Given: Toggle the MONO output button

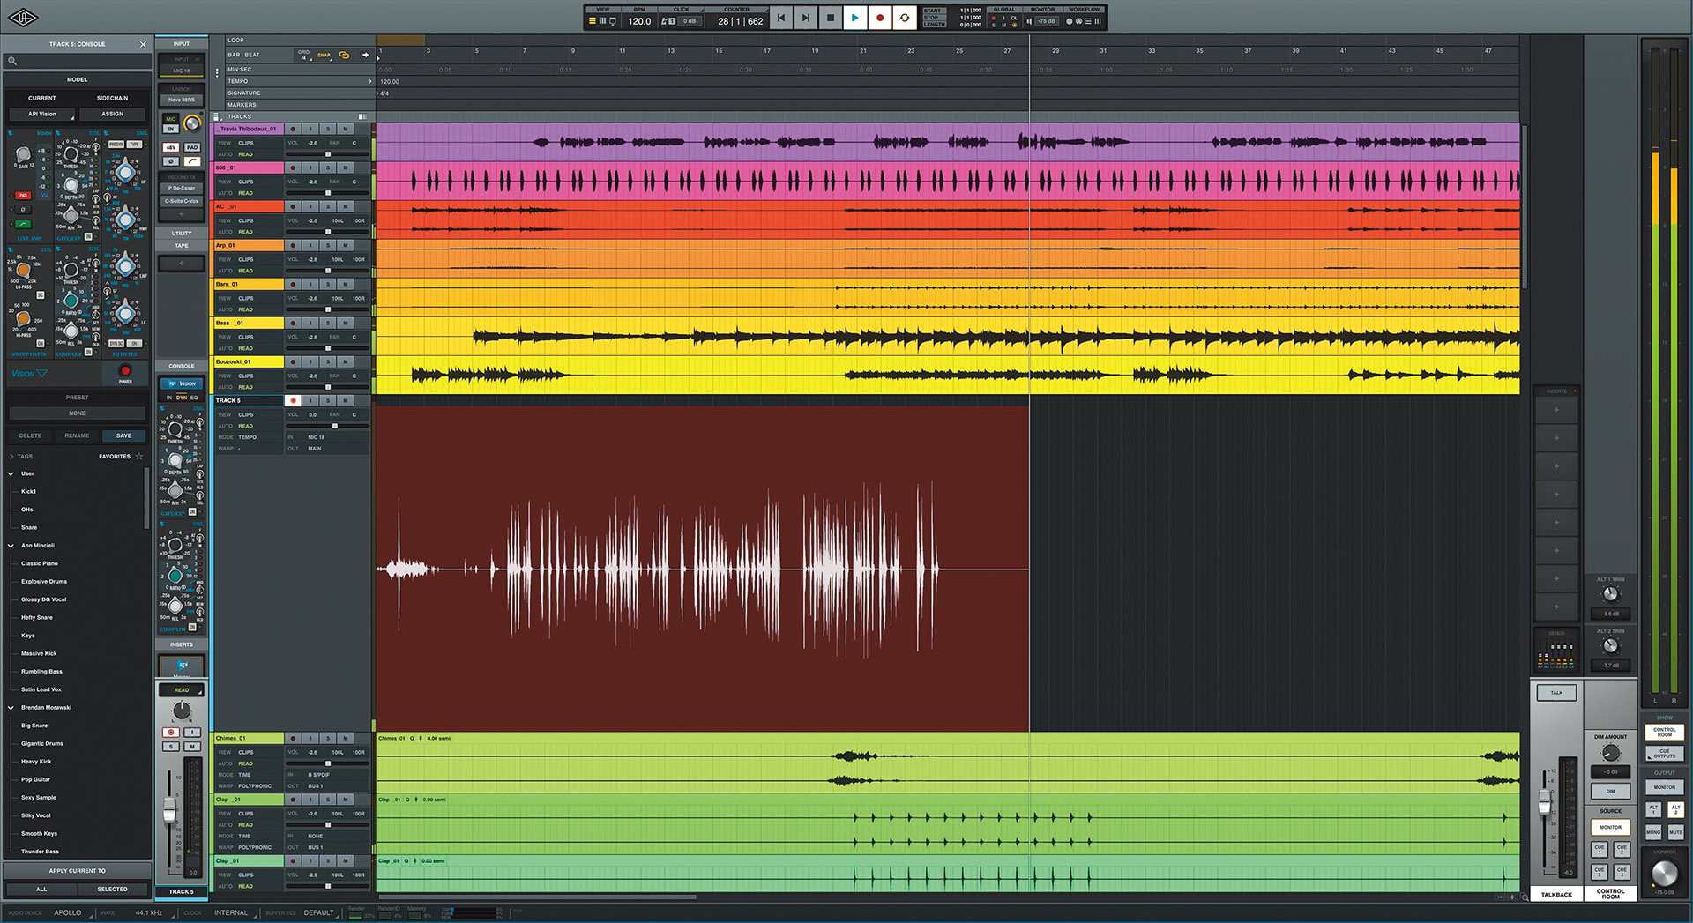Looking at the screenshot, I should click(x=1653, y=831).
